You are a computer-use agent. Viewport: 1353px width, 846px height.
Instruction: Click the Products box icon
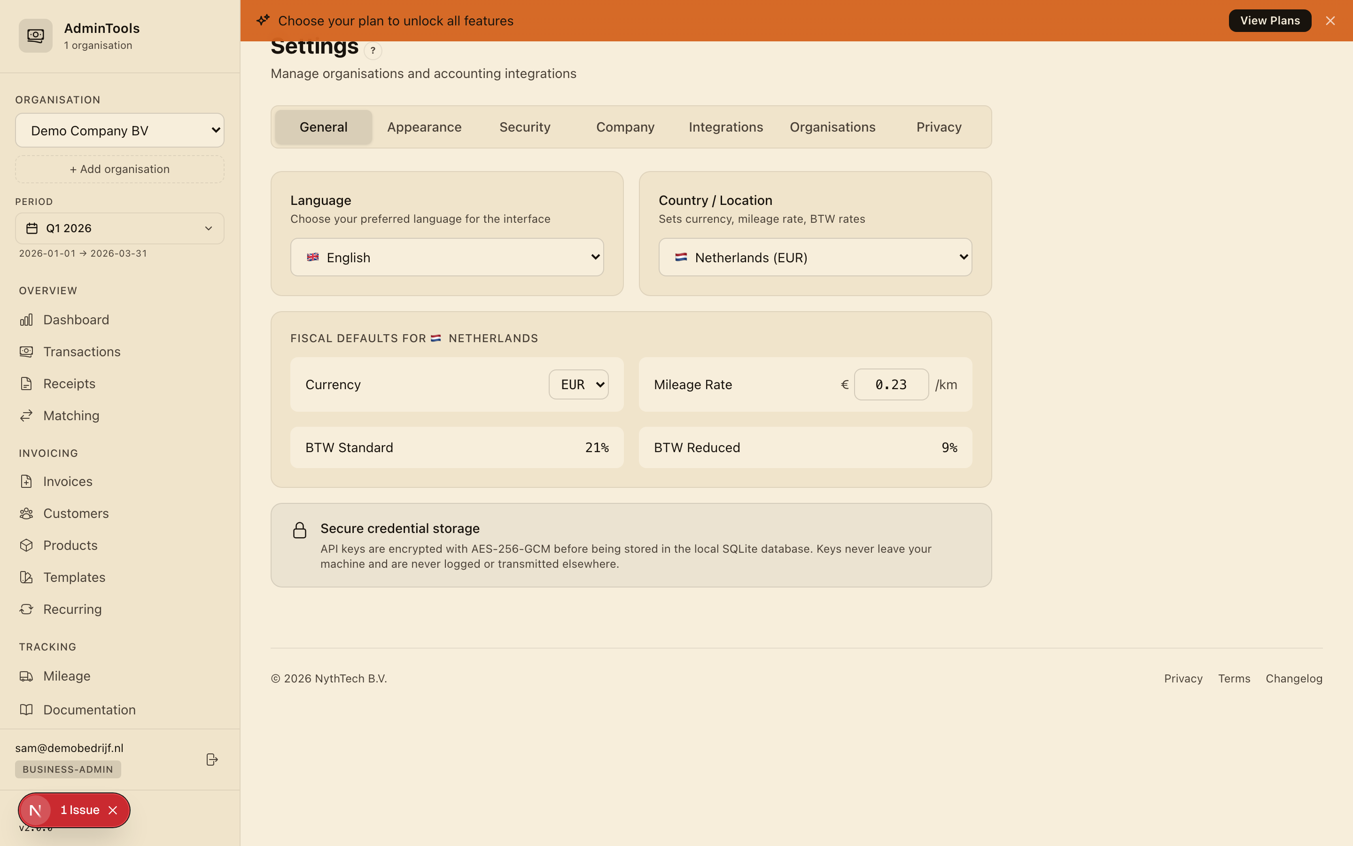click(26, 545)
